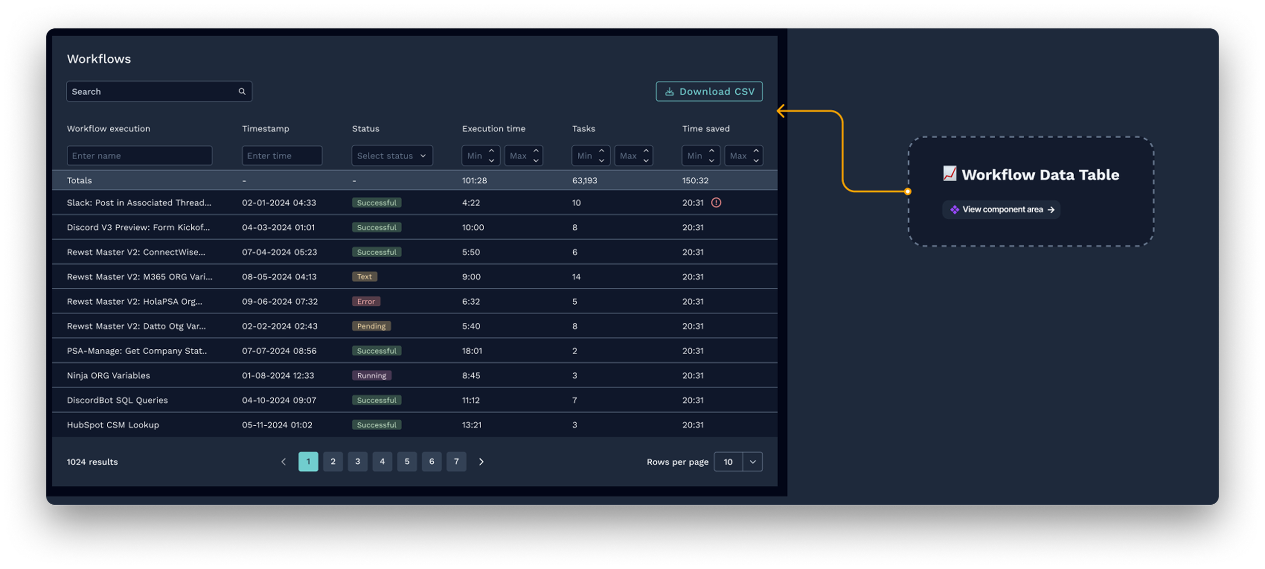Decrease Tasks Max with down arrow

tap(646, 160)
